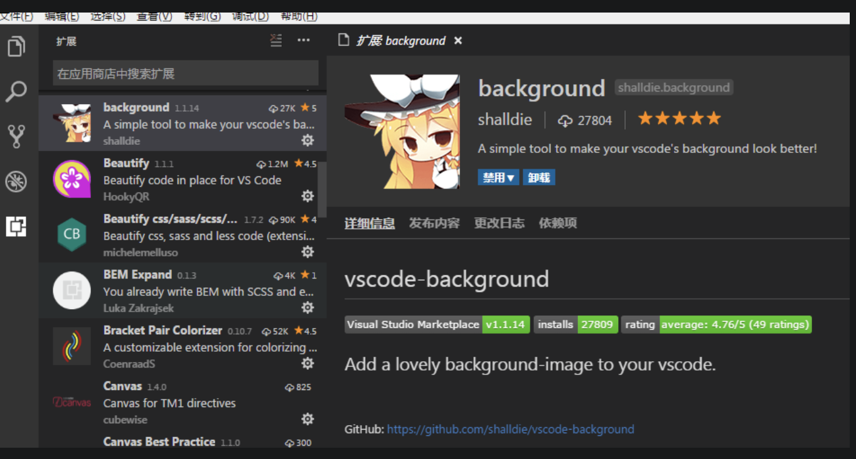Viewport: 856px width, 459px height.
Task: Open the 选择(S) menu
Action: (108, 17)
